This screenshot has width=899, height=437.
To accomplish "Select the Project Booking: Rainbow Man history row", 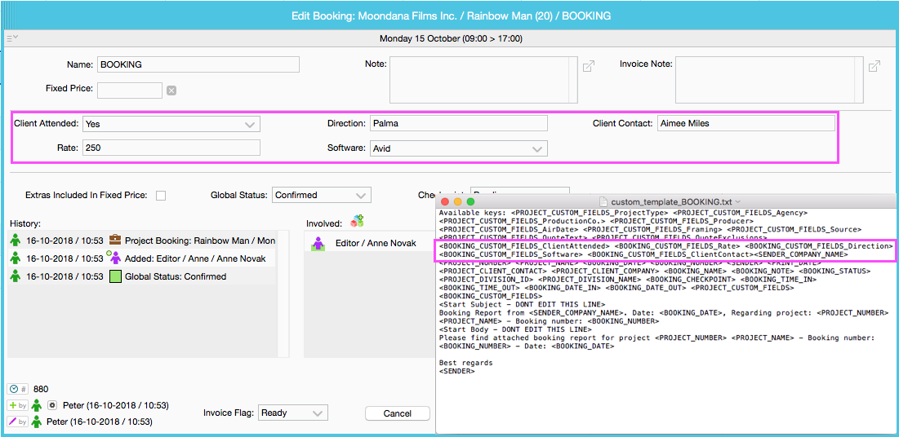I will pos(142,241).
